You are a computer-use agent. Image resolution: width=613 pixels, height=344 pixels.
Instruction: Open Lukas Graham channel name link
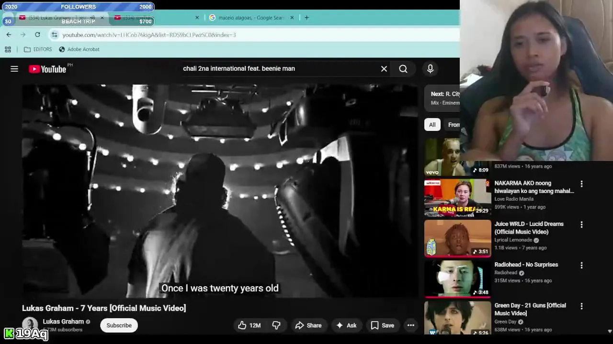pos(63,322)
